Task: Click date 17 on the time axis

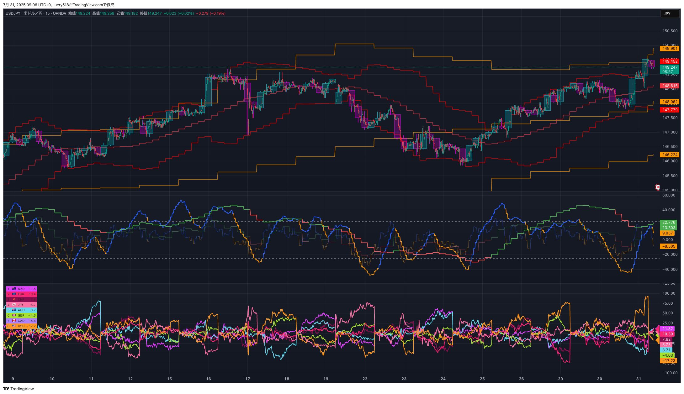Action: click(248, 379)
